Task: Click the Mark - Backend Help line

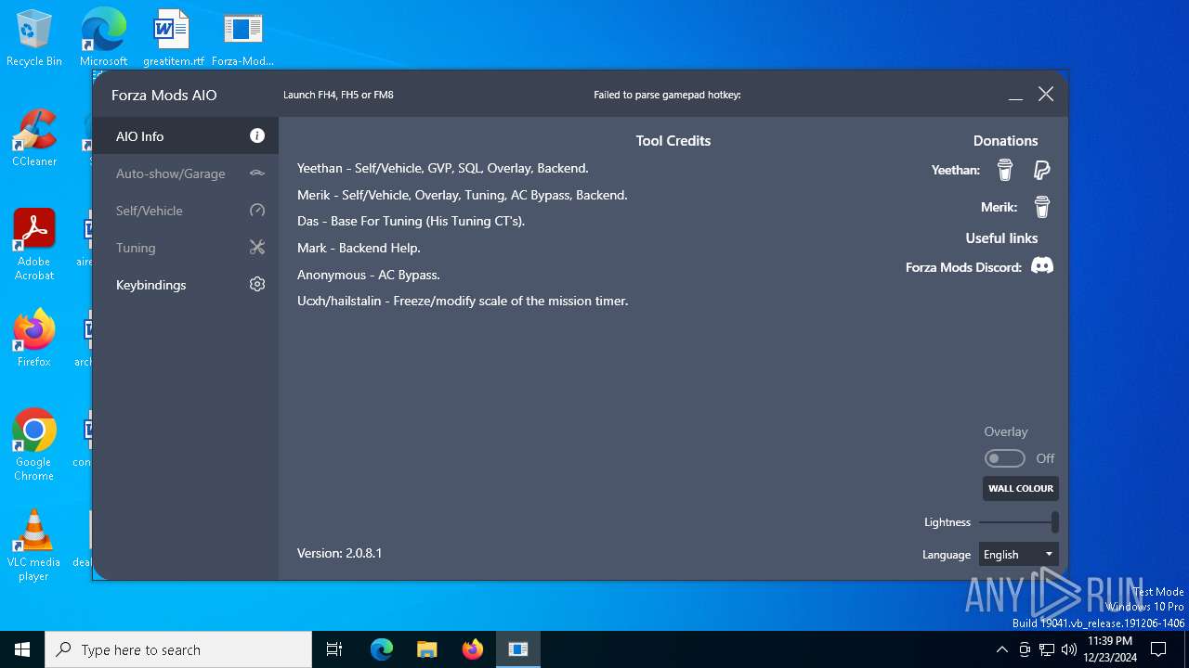Action: point(359,248)
